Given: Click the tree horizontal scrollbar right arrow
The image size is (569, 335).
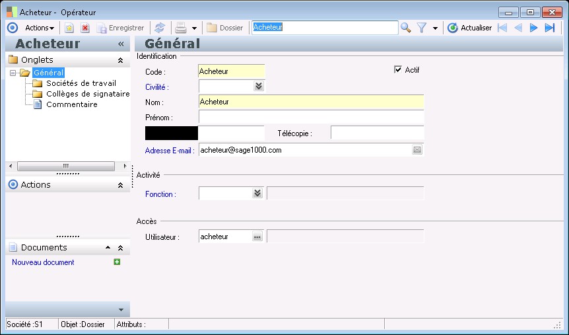Looking at the screenshot, I should tap(125, 166).
